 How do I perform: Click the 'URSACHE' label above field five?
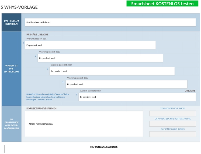[x=190, y=91]
